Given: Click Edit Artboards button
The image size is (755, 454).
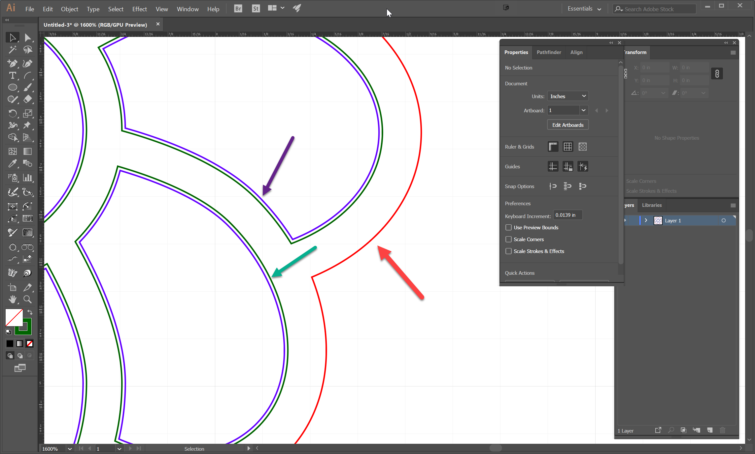Looking at the screenshot, I should pos(567,125).
